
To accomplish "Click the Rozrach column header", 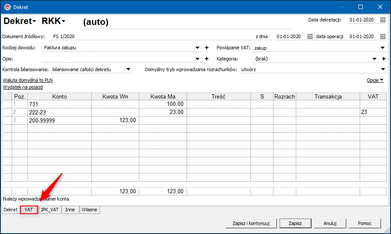I will [285, 96].
